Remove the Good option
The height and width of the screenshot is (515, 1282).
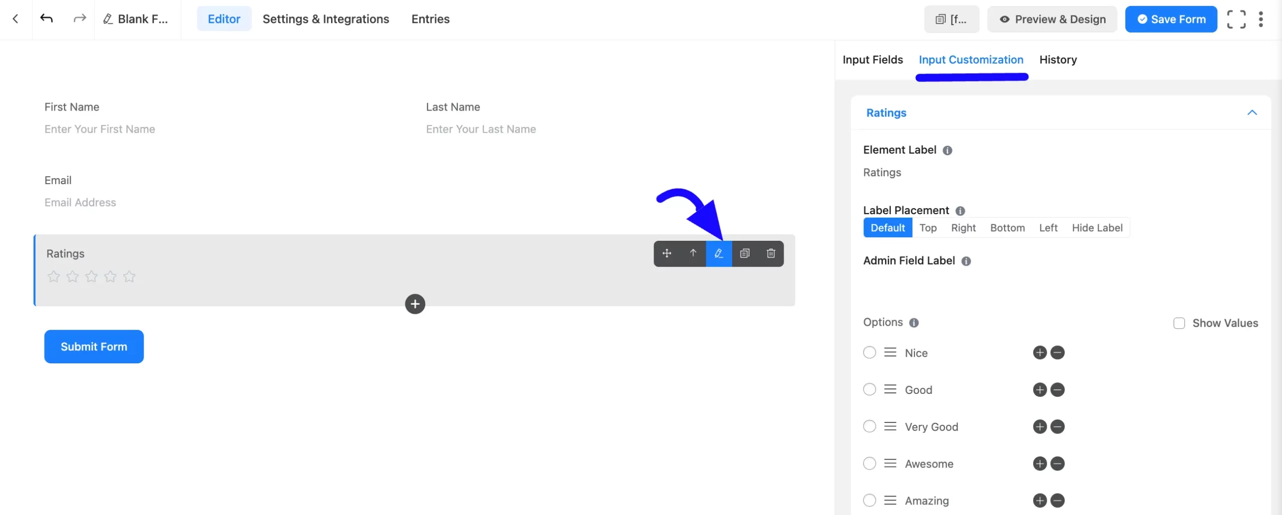click(x=1057, y=390)
